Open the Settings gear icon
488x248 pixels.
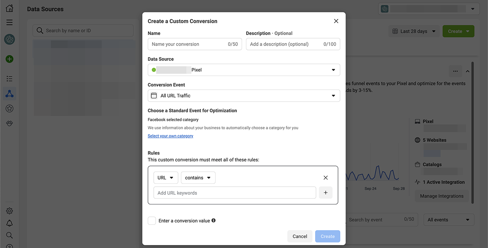tap(9, 211)
